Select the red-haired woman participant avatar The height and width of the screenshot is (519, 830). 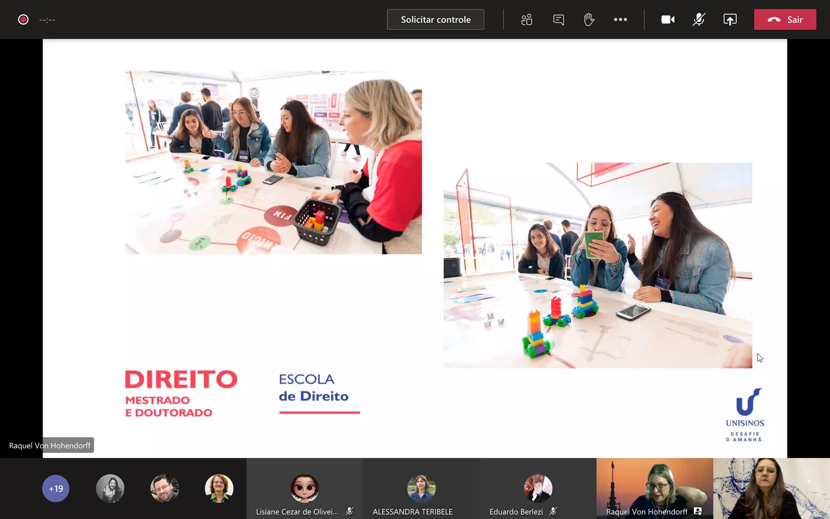[219, 488]
